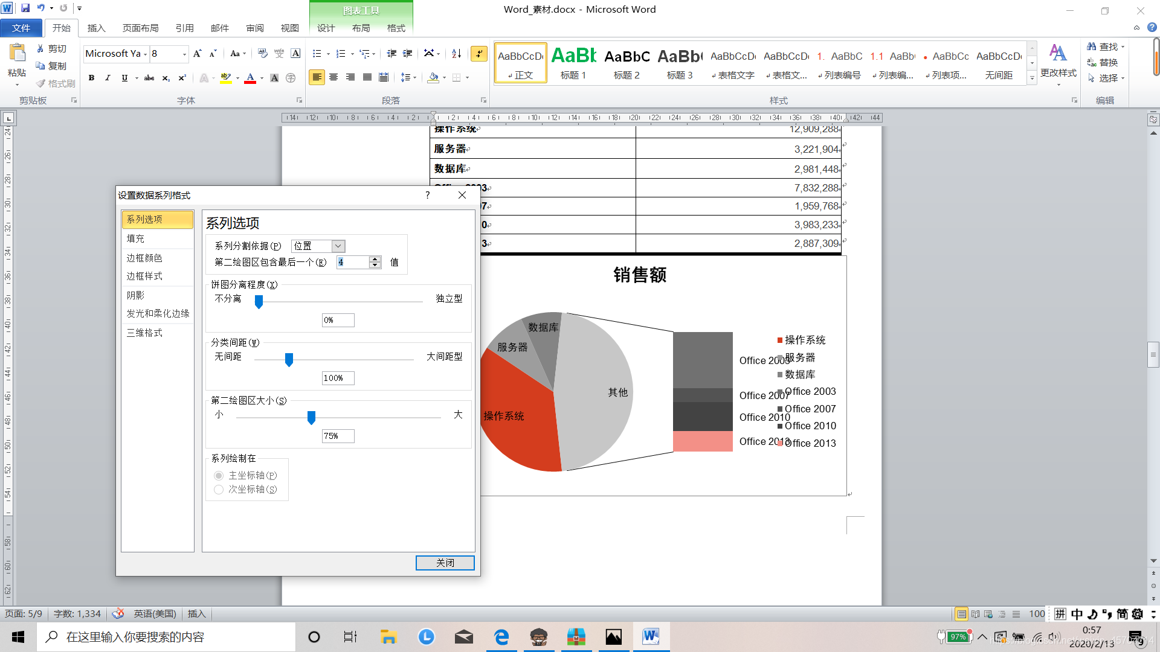This screenshot has height=652, width=1160.
Task: Click the Italic formatting icon
Action: click(x=108, y=78)
